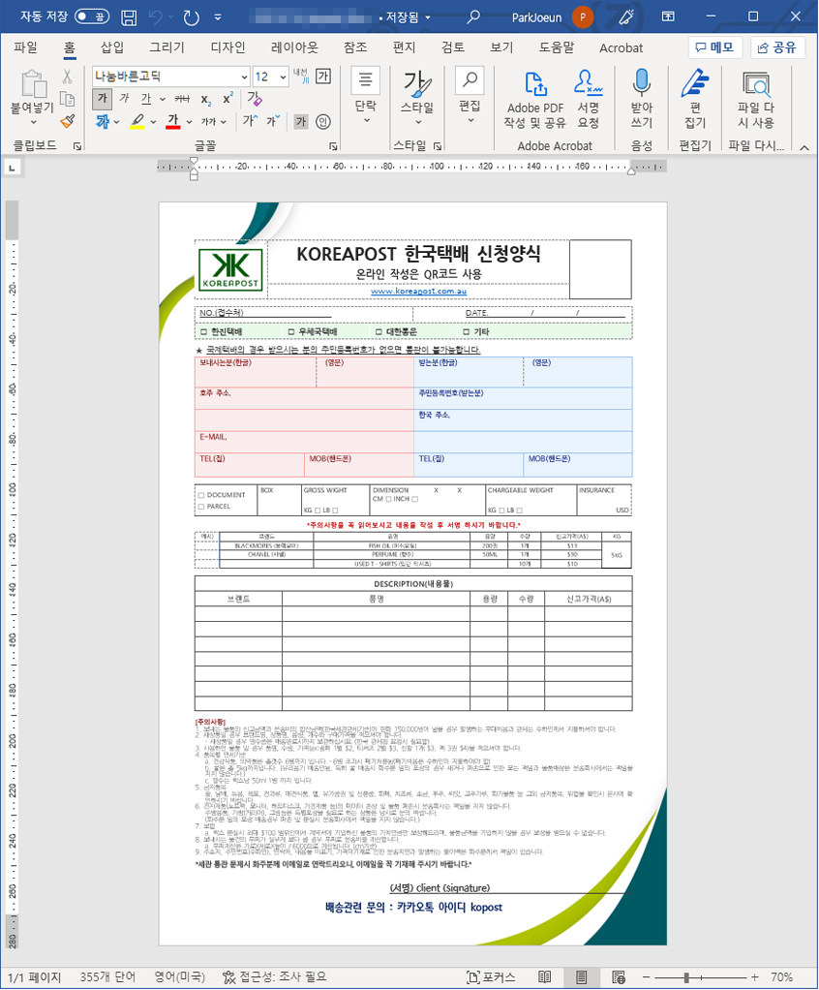Viewport: 819px width, 990px height.
Task: Click Create and Share Adobe PDF
Action: click(535, 100)
